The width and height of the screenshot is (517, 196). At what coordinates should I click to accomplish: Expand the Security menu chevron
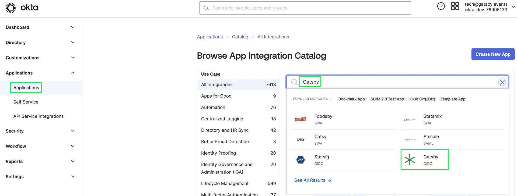[73, 131]
